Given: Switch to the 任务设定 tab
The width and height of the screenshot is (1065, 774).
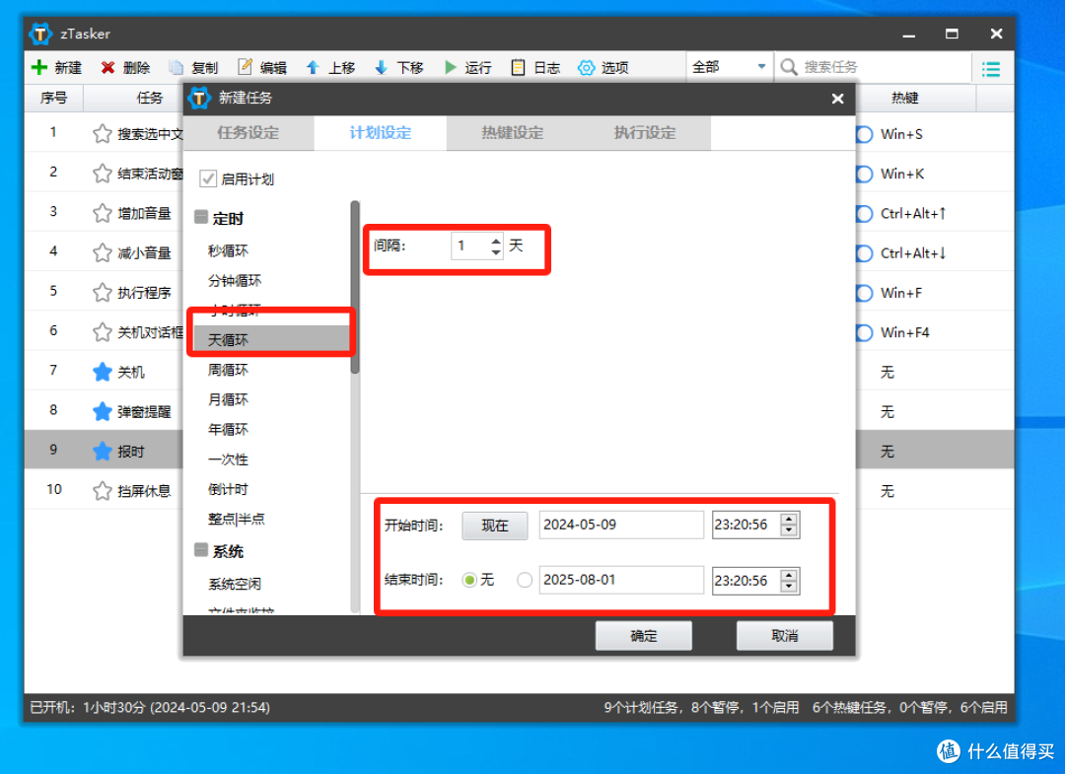Looking at the screenshot, I should click(x=248, y=133).
